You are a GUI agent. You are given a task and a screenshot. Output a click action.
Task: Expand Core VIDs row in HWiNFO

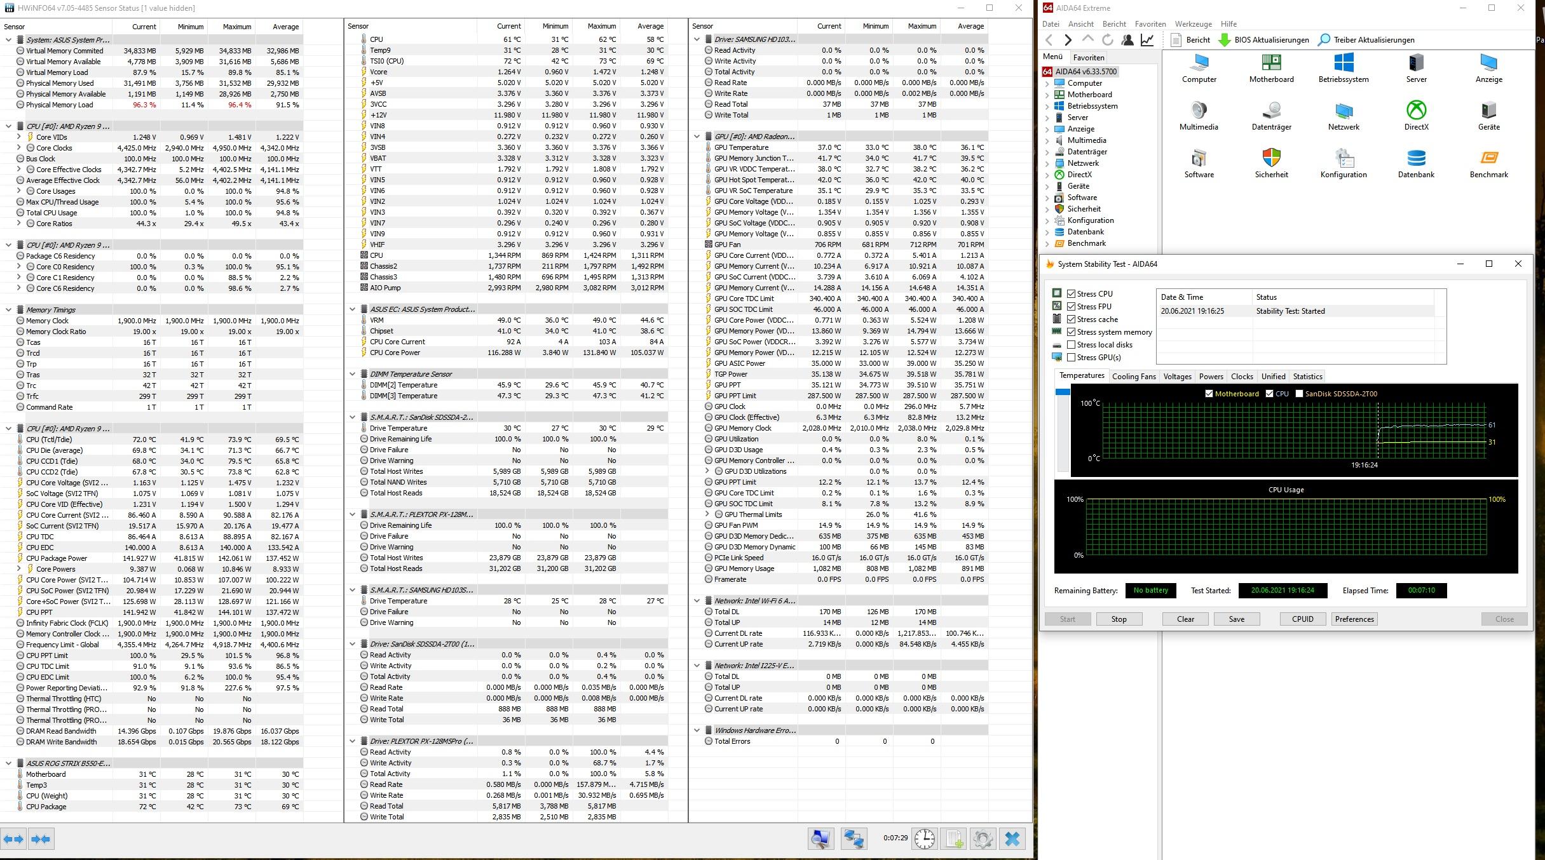coord(18,137)
